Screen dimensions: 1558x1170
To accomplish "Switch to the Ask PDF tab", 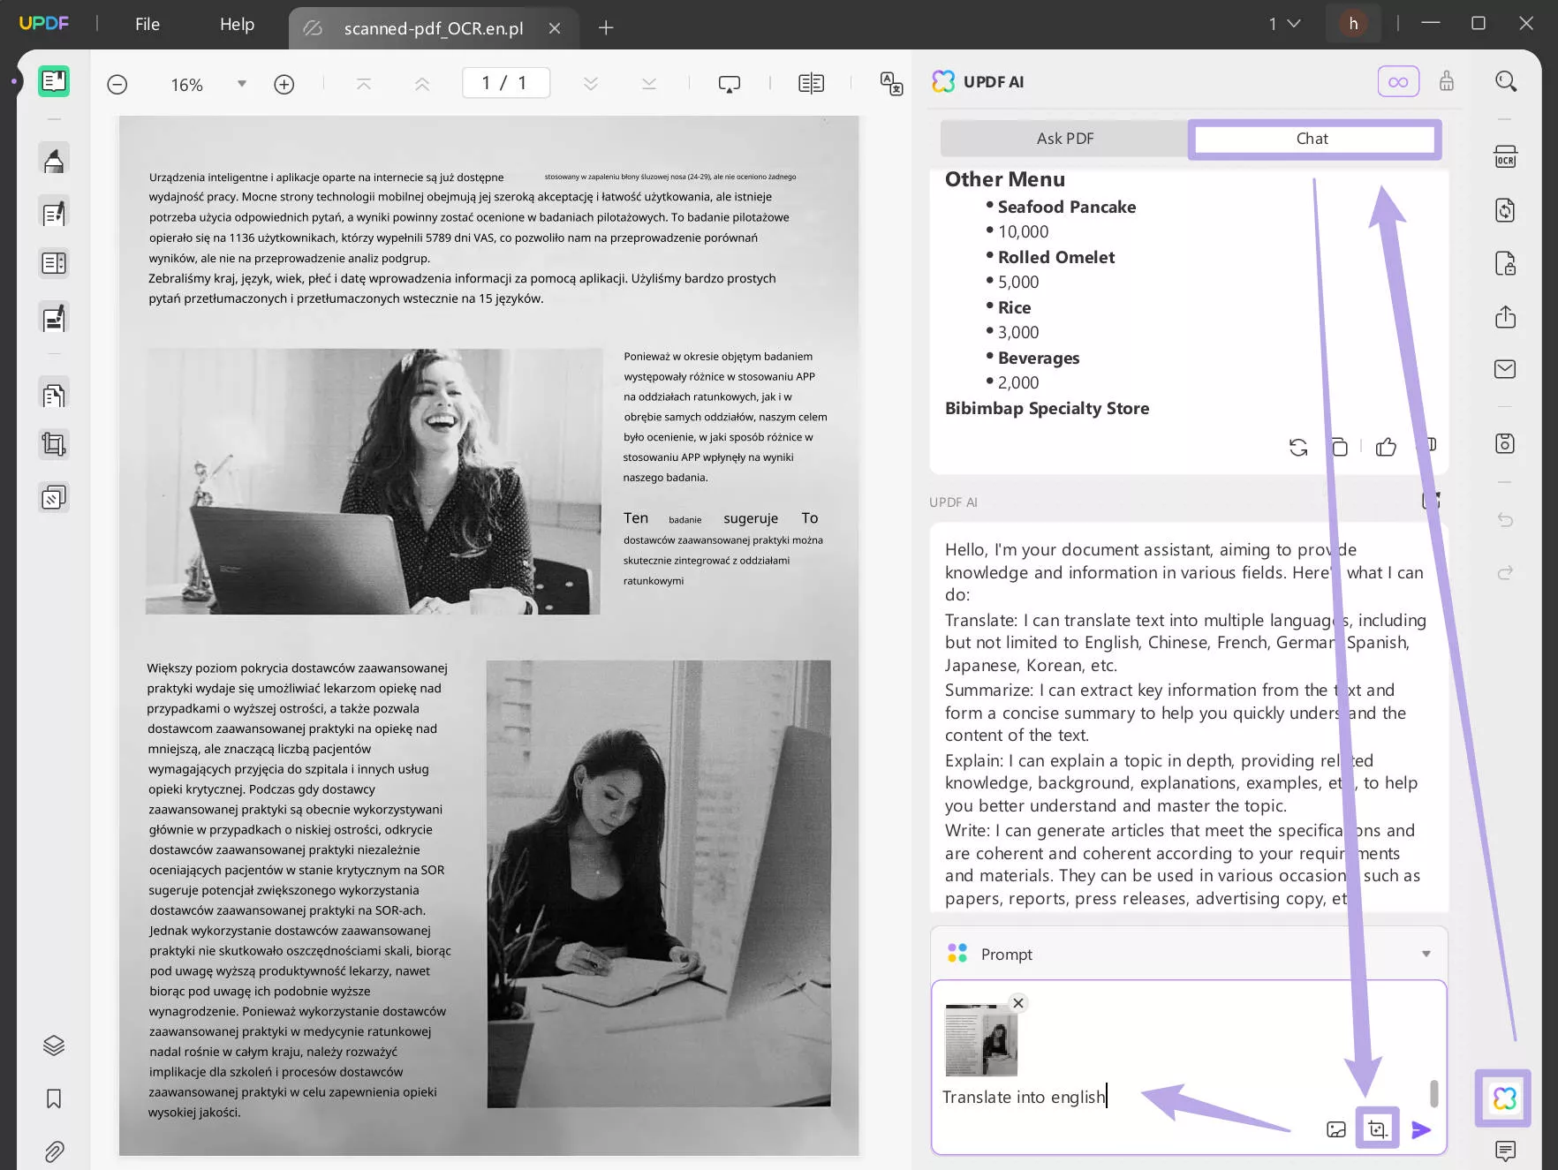I will (1063, 138).
